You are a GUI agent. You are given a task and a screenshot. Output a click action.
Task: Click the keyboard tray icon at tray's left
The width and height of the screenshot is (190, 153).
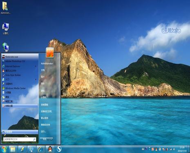click(x=143, y=149)
